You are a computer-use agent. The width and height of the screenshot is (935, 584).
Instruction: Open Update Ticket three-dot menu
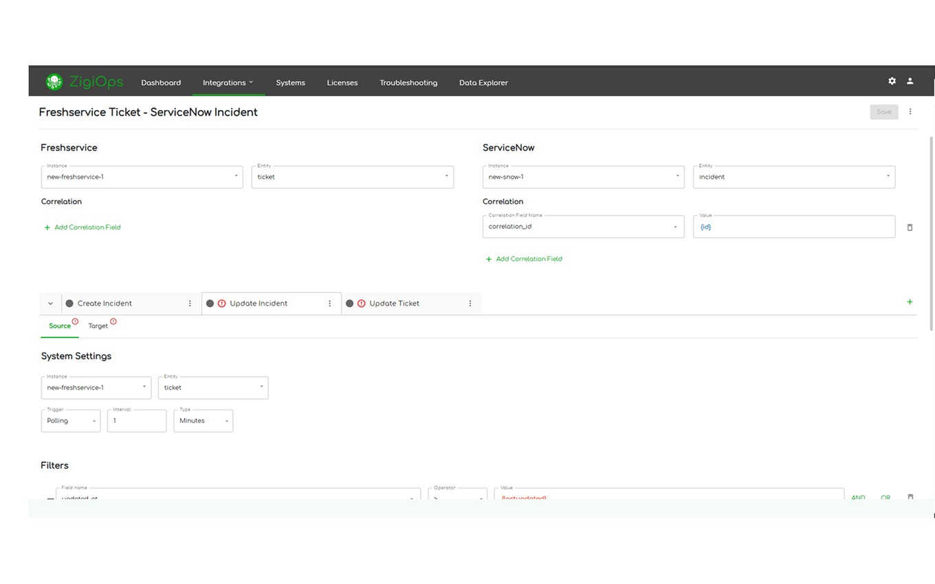[x=470, y=304]
